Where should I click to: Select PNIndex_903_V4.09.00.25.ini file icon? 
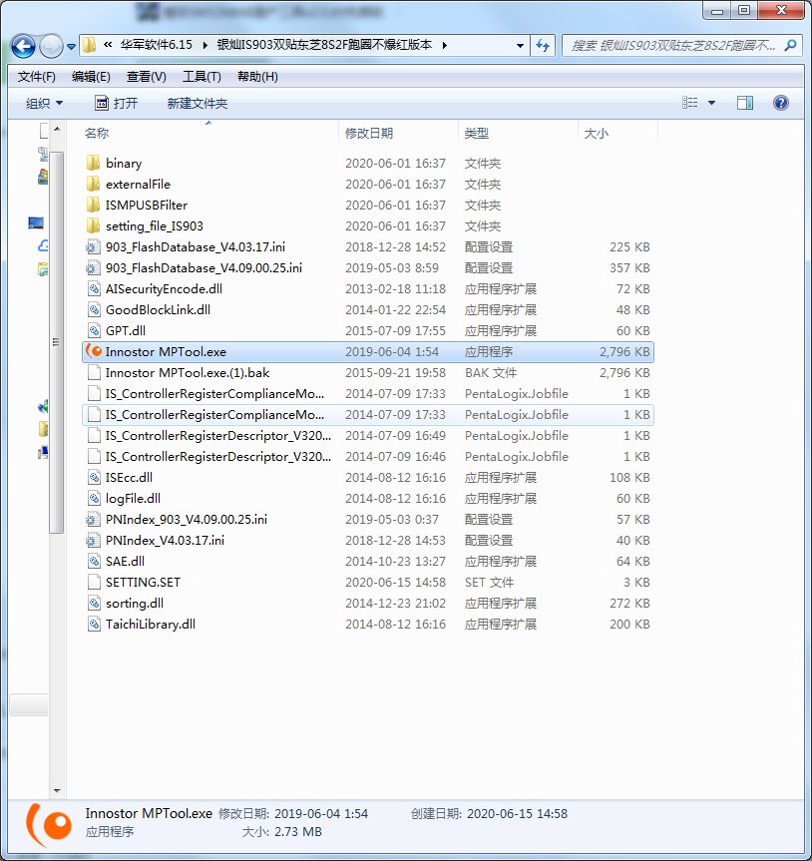click(94, 519)
